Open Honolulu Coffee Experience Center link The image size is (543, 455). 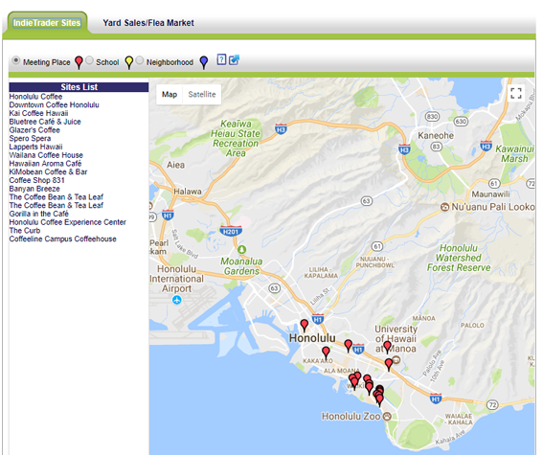coord(68,222)
